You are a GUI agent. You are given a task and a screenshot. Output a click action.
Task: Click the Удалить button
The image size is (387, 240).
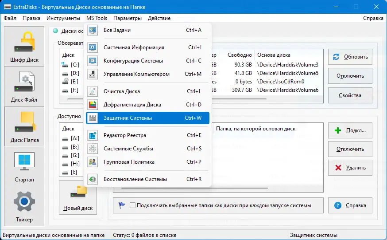tap(350, 168)
